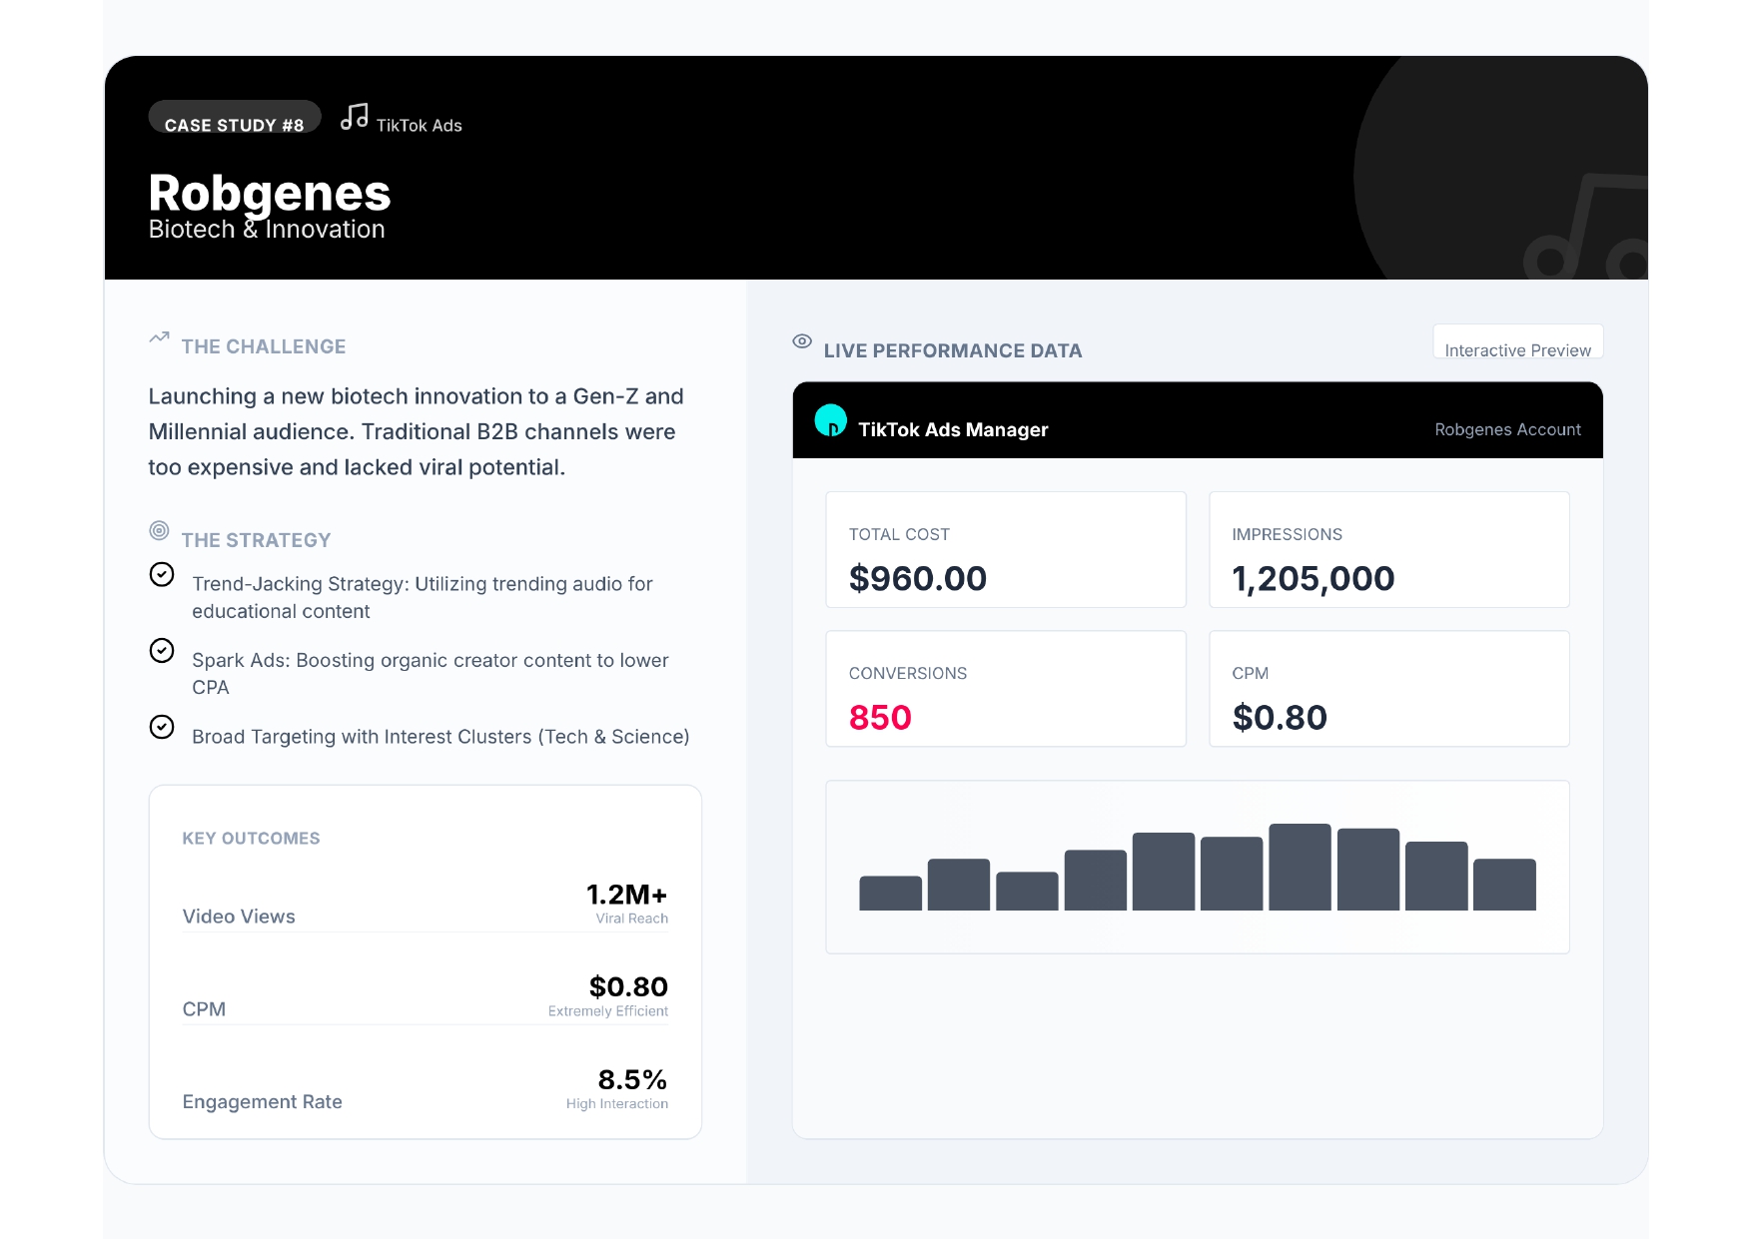Image resolution: width=1752 pixels, height=1239 pixels.
Task: Click the last bar in the performance chart
Action: click(x=1504, y=885)
